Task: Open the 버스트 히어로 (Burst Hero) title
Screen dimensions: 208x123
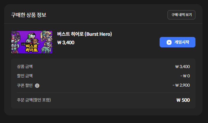Action: coord(85,34)
